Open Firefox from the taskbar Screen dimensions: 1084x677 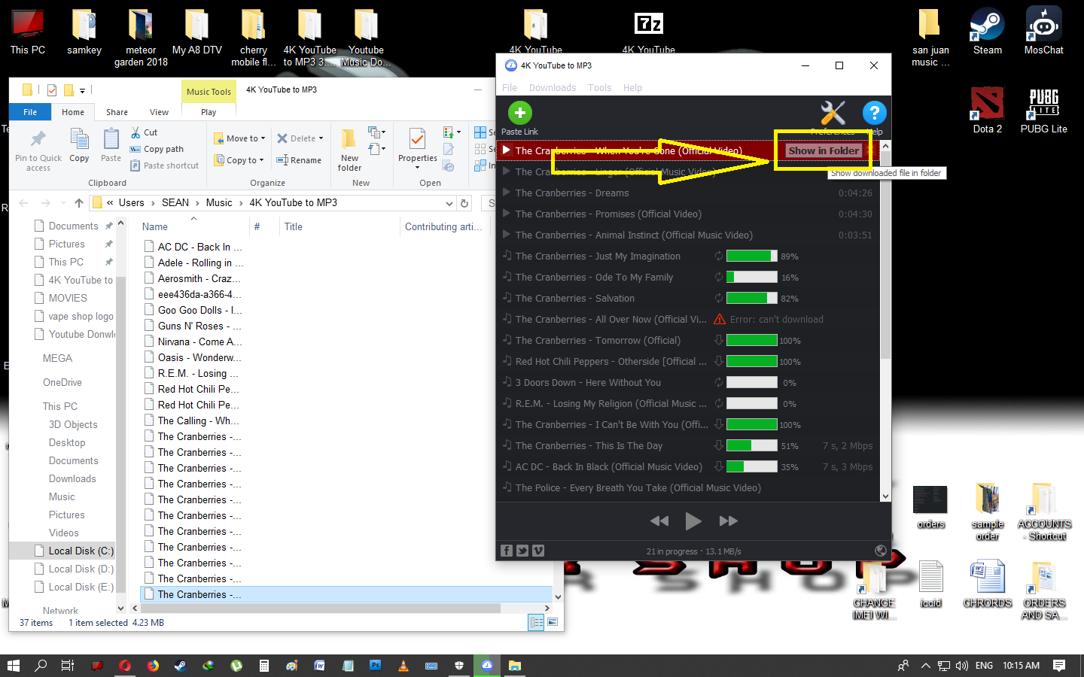[152, 666]
